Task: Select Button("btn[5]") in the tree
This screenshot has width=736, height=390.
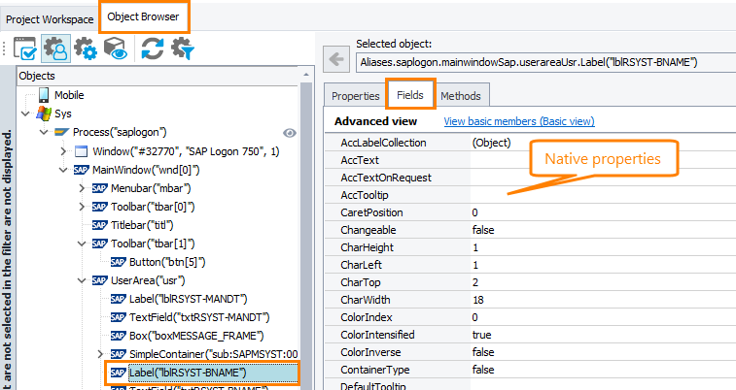Action: [166, 262]
